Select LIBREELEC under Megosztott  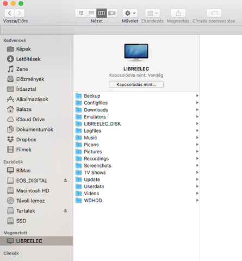point(36,241)
